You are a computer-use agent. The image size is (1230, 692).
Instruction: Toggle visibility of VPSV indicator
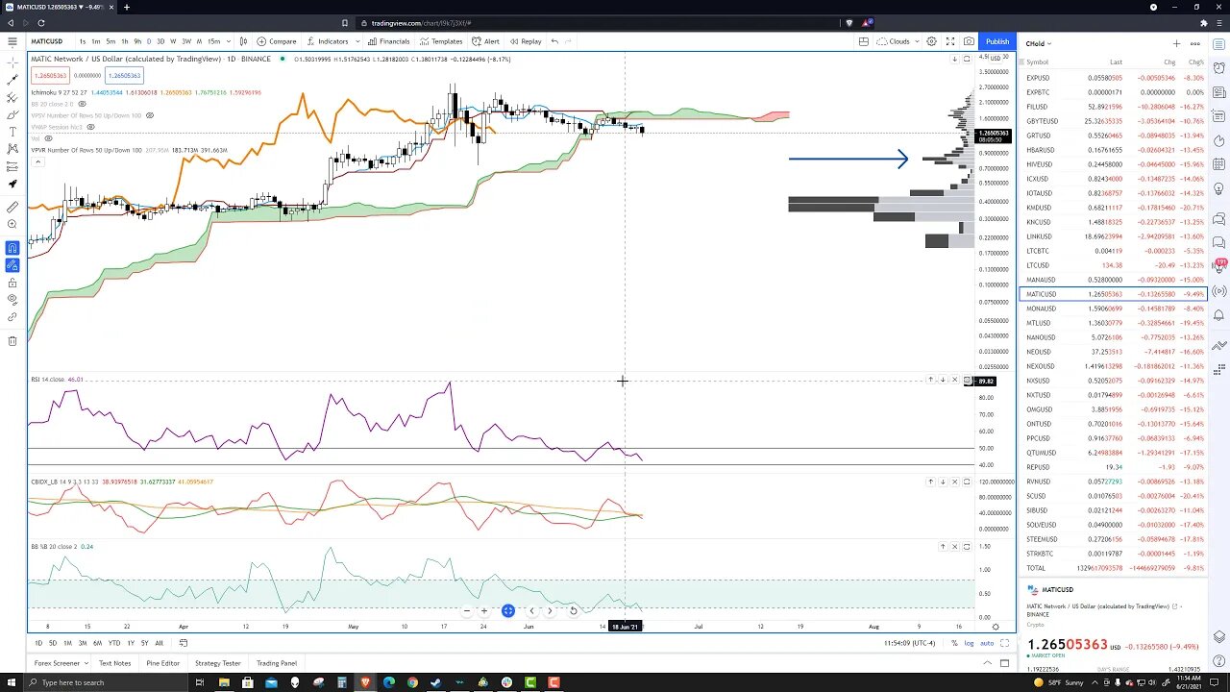coord(149,115)
